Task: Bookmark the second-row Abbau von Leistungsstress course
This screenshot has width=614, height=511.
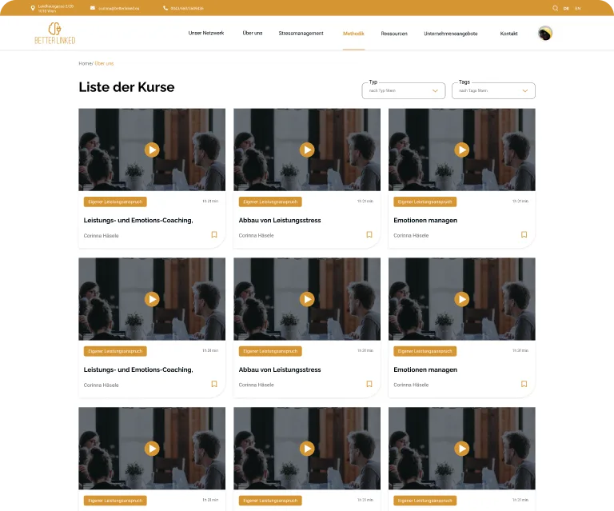Action: [369, 384]
